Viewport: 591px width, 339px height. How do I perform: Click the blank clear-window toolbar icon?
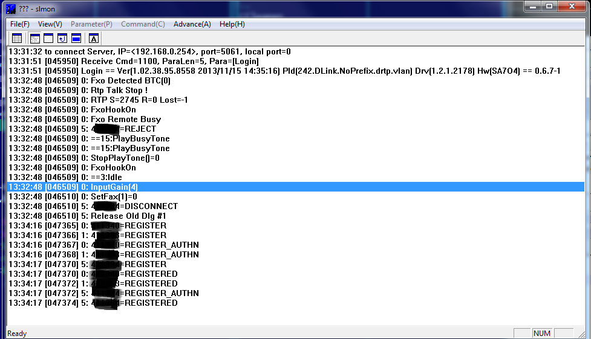(x=48, y=38)
